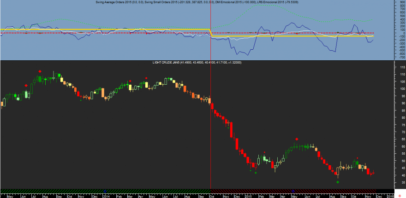This screenshot has height=198, width=406.
Task: Select the large green diamond below the August 2015 low
Action: (338, 182)
